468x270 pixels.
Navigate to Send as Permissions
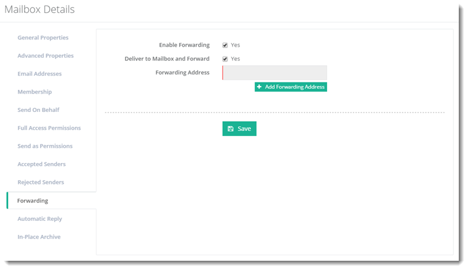click(x=45, y=146)
